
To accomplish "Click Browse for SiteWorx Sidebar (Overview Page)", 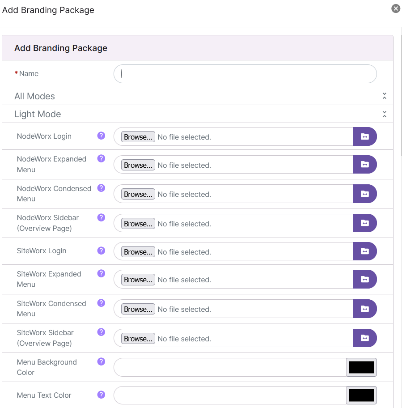I will 138,338.
